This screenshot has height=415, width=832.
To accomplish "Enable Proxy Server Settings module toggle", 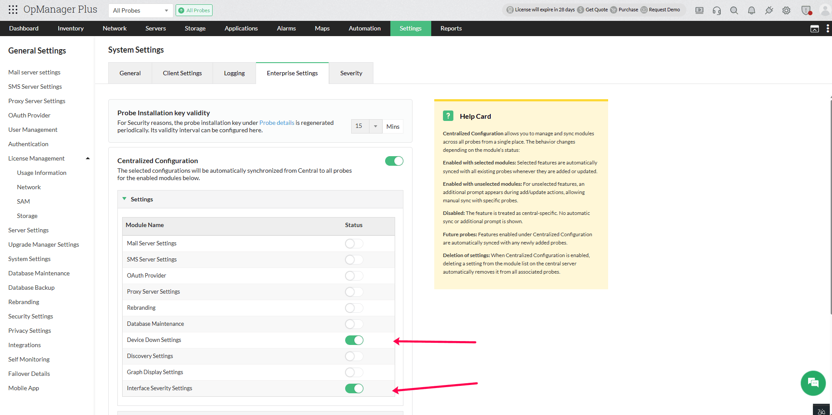I will click(354, 292).
